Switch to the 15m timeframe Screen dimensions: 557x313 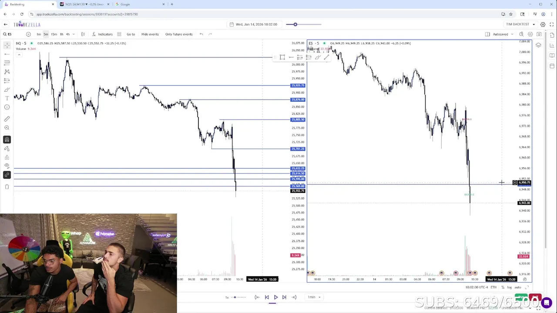point(54,34)
